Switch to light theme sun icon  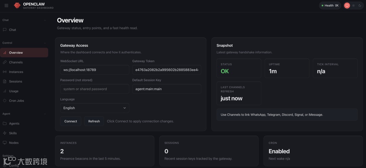(353, 5)
